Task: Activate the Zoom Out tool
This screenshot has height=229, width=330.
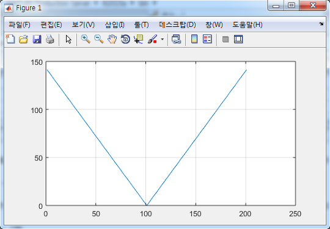Action: [99, 39]
